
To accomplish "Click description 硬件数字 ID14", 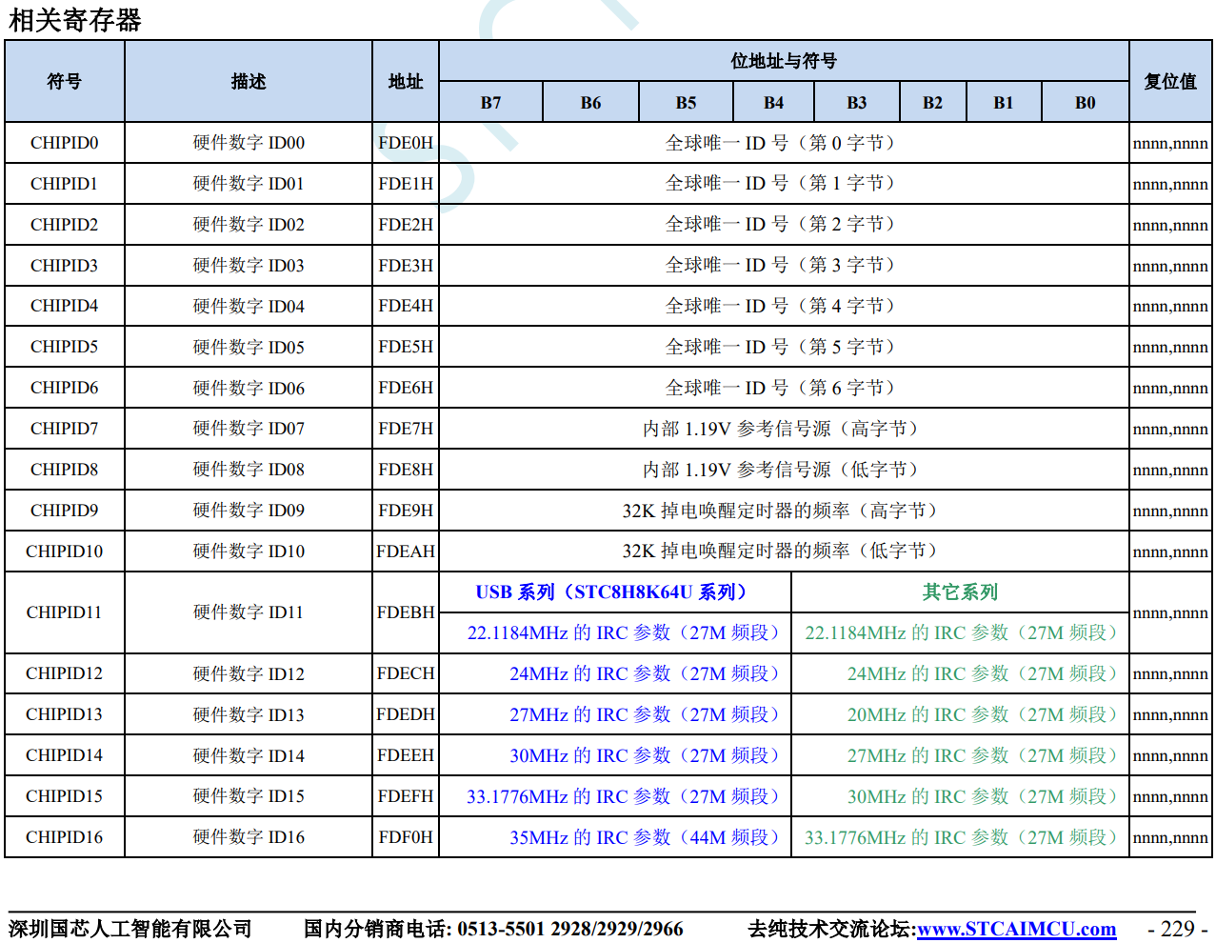I will point(249,755).
